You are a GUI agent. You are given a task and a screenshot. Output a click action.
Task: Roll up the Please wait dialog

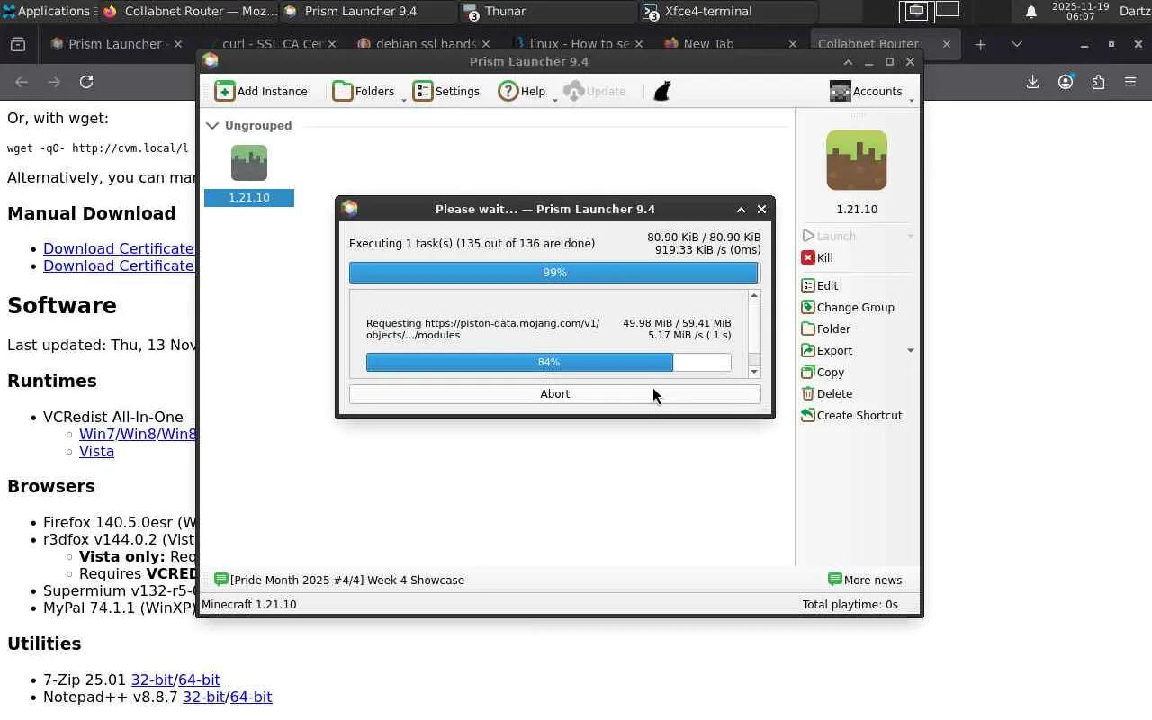[x=741, y=209]
